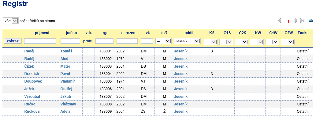
Task: Open the KS filter dropdown
Action: [x=210, y=42]
